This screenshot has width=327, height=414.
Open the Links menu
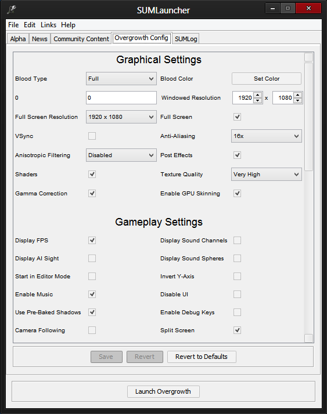click(x=48, y=25)
